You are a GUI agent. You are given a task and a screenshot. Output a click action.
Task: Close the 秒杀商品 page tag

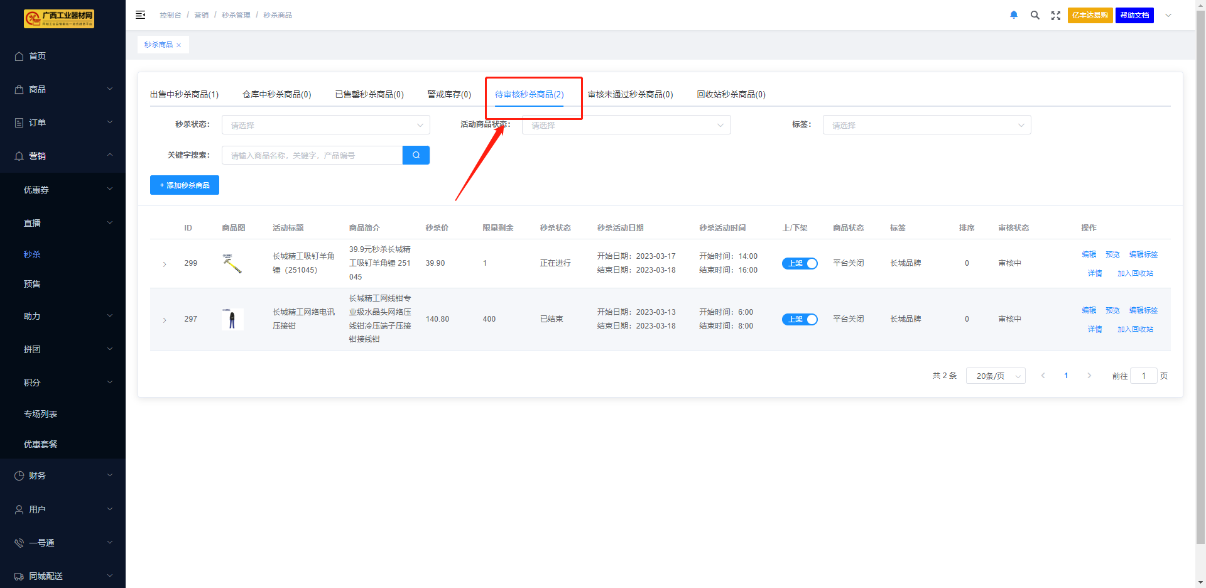(x=179, y=45)
